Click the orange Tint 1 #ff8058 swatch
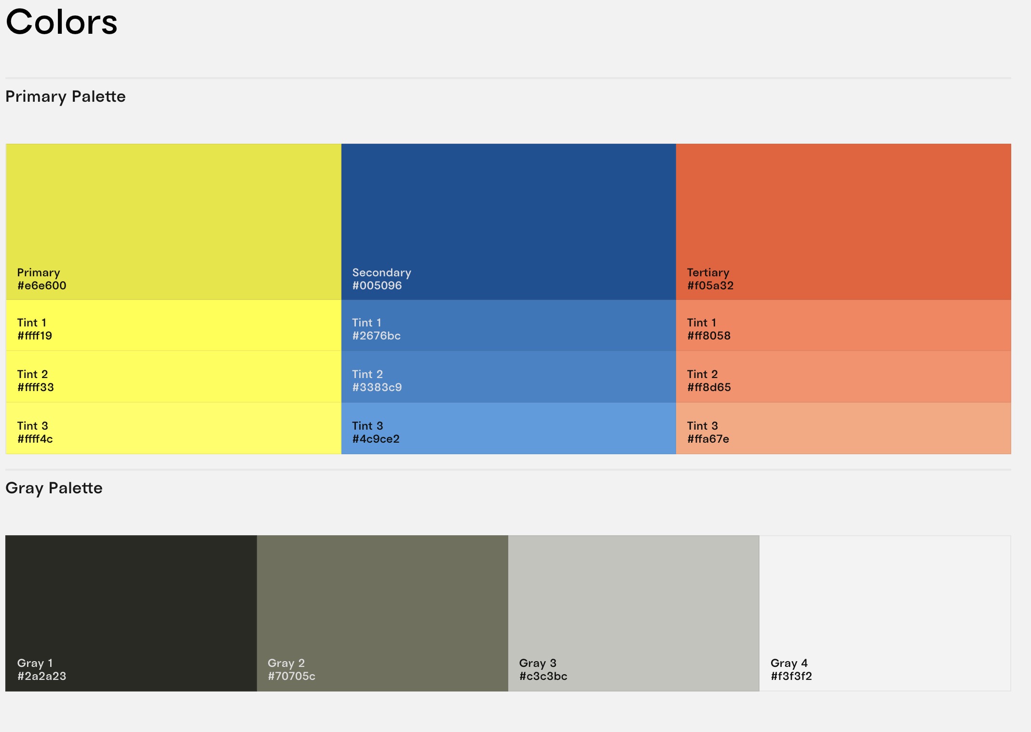1031x732 pixels. (843, 325)
